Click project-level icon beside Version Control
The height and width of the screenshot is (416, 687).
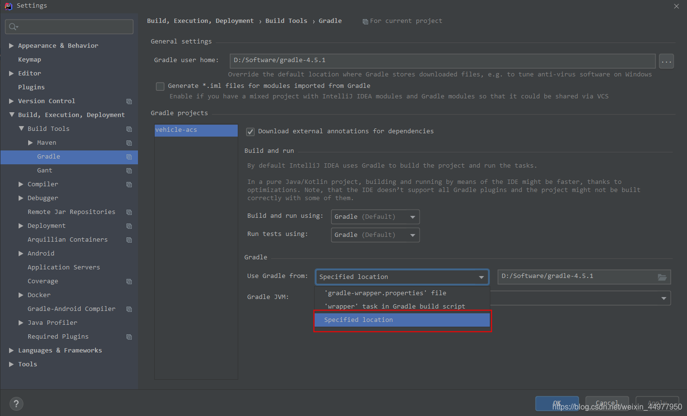pyautogui.click(x=129, y=101)
